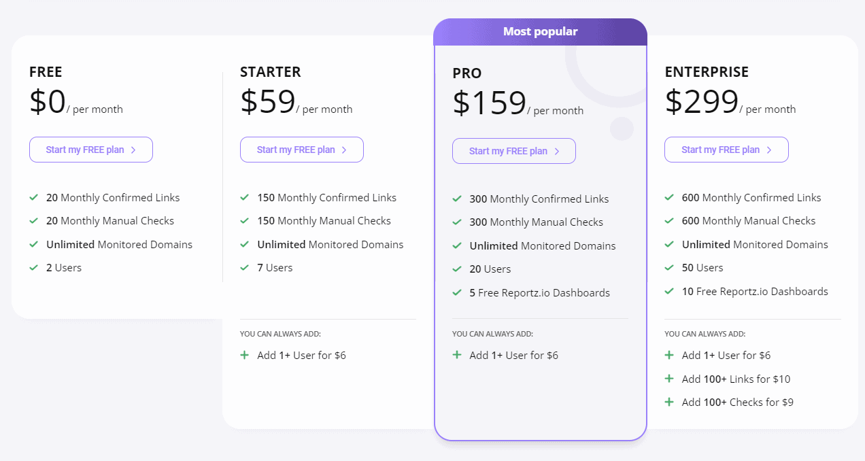Click Start my FREE plan under the Free tier

(x=90, y=149)
